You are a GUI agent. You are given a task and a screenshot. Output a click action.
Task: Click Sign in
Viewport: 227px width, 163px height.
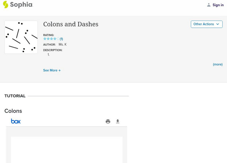click(x=218, y=5)
